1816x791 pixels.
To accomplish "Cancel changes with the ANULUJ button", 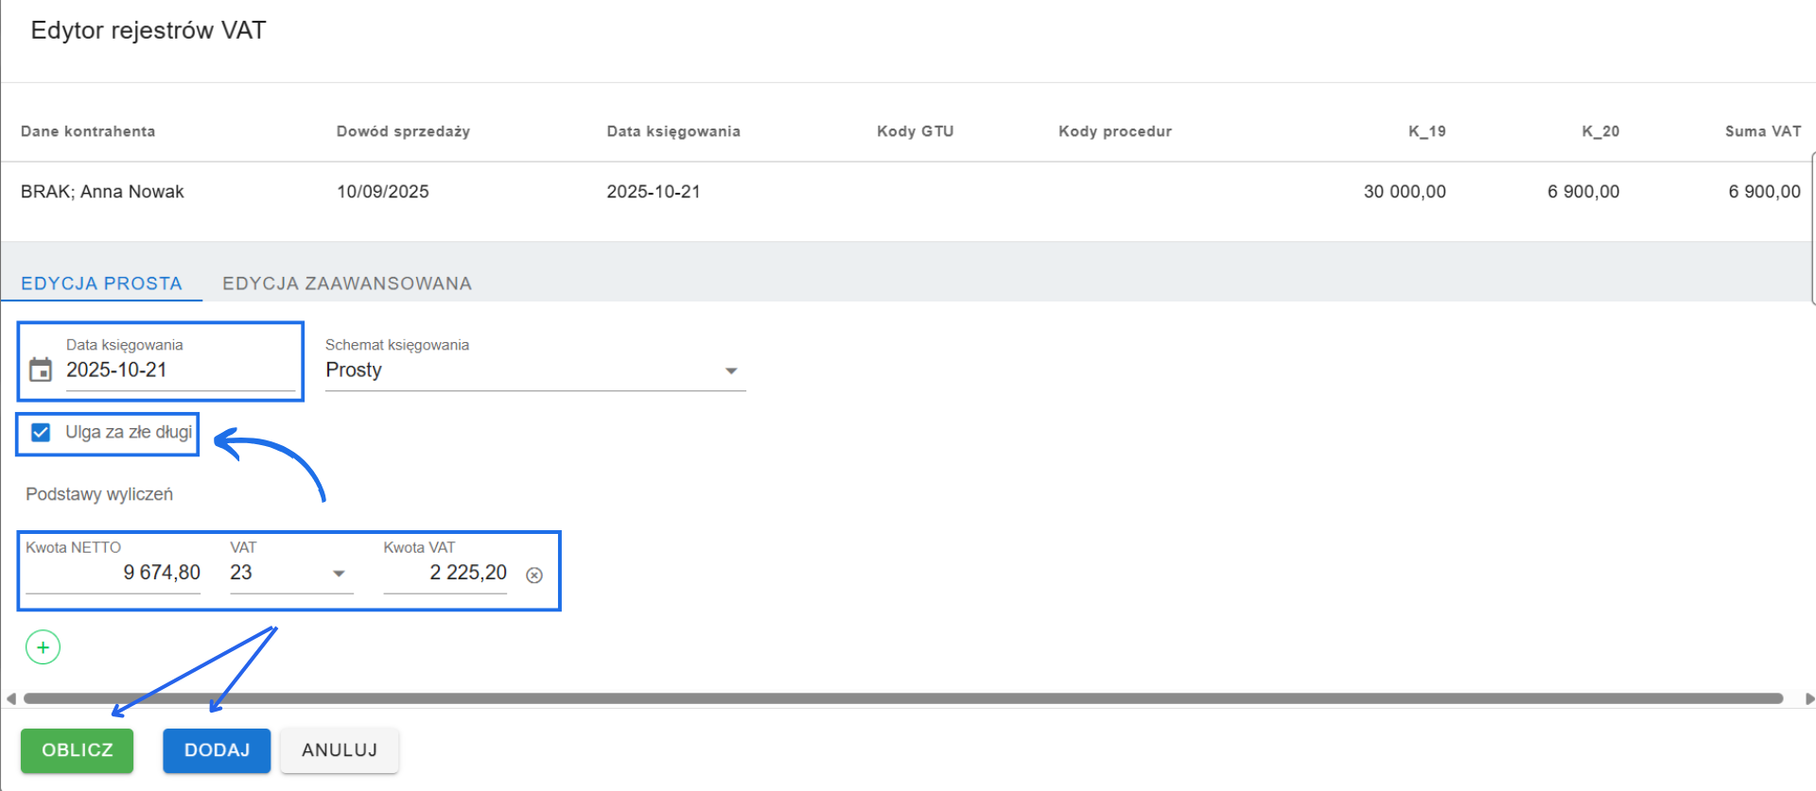I will (339, 749).
